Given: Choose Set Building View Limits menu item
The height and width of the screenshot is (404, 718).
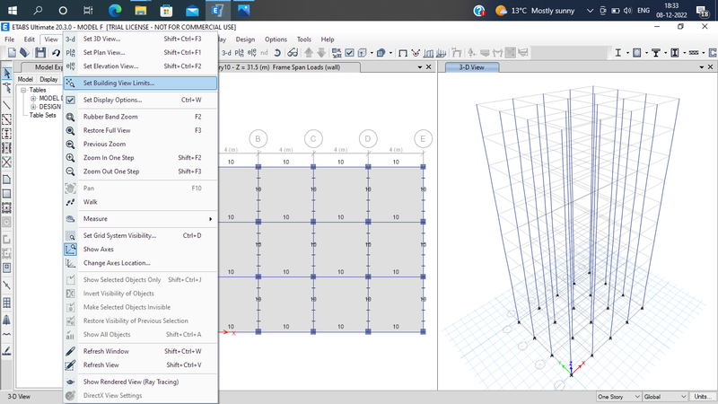Looking at the screenshot, I should pyautogui.click(x=140, y=83).
